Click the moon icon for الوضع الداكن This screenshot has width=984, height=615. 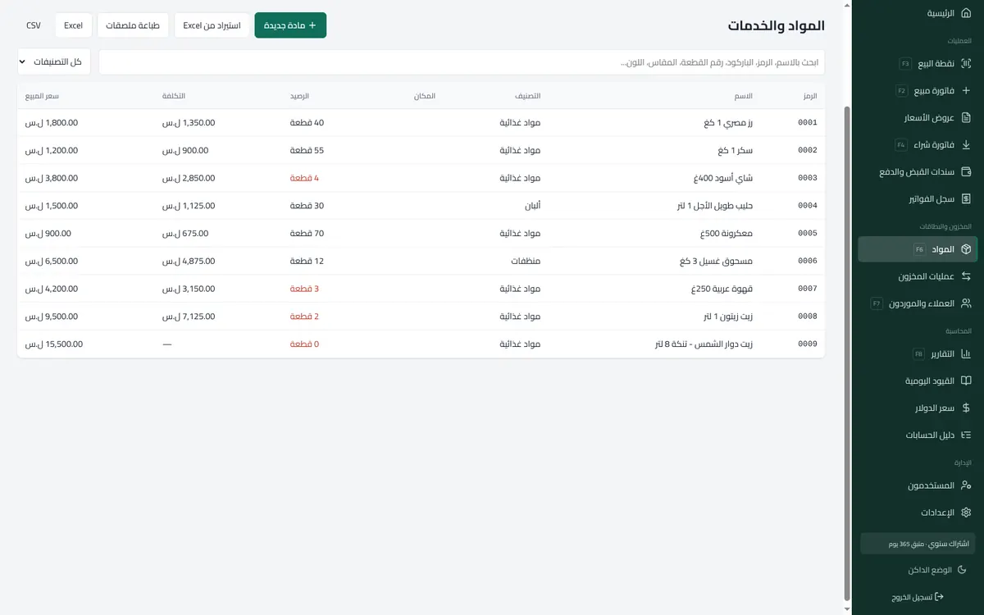[963, 570]
